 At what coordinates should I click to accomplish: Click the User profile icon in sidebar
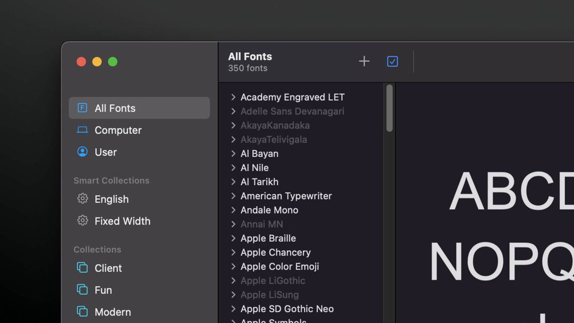tap(82, 152)
